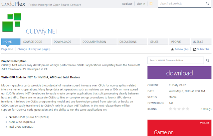Go to the Documentation tab

coord(94,42)
